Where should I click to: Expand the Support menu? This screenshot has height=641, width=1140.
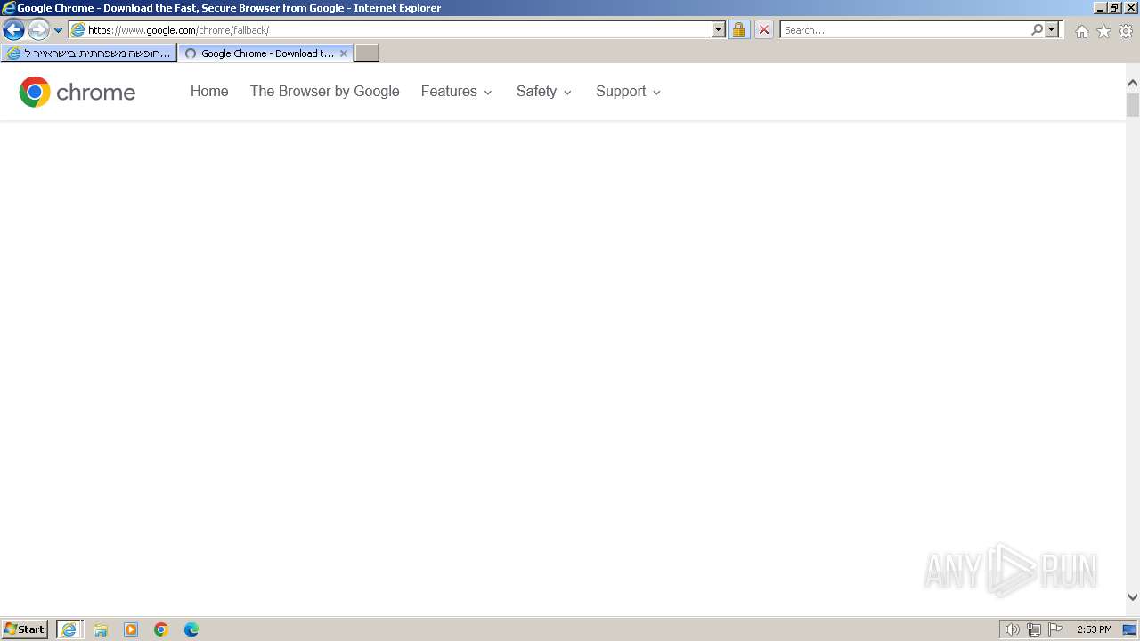tap(629, 92)
